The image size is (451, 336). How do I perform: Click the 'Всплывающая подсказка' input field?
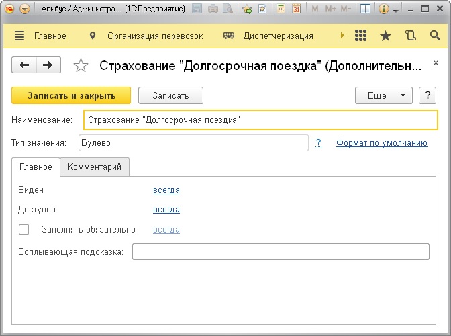pyautogui.click(x=281, y=252)
